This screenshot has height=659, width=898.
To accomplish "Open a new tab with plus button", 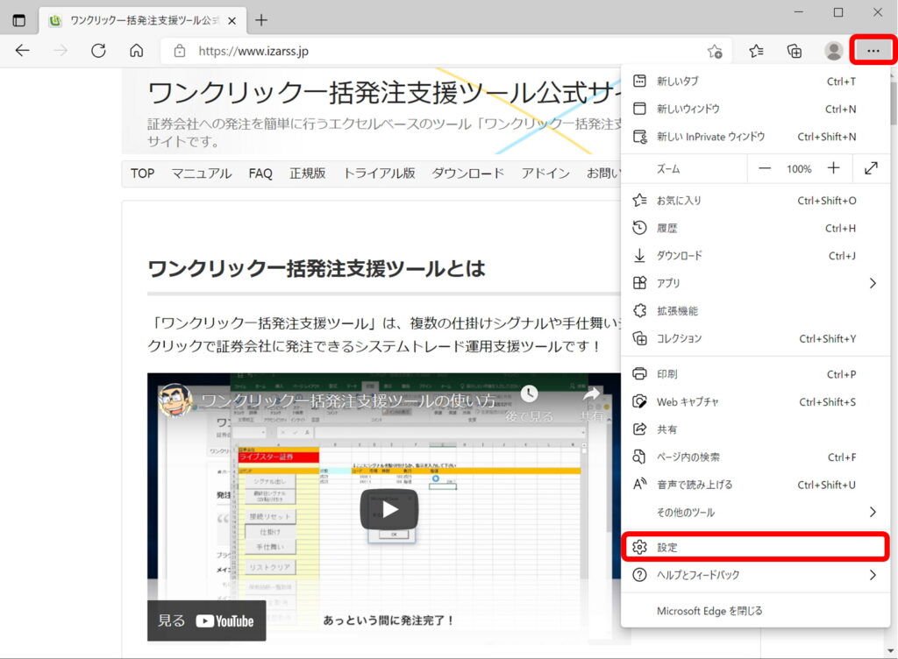I will click(261, 21).
